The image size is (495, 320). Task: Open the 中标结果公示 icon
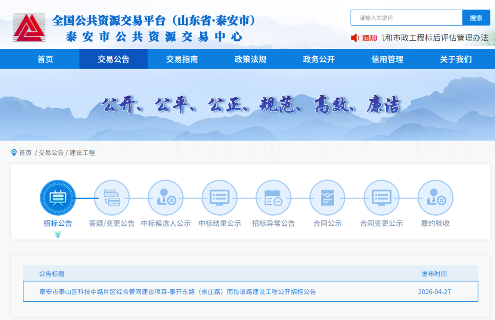tap(220, 198)
